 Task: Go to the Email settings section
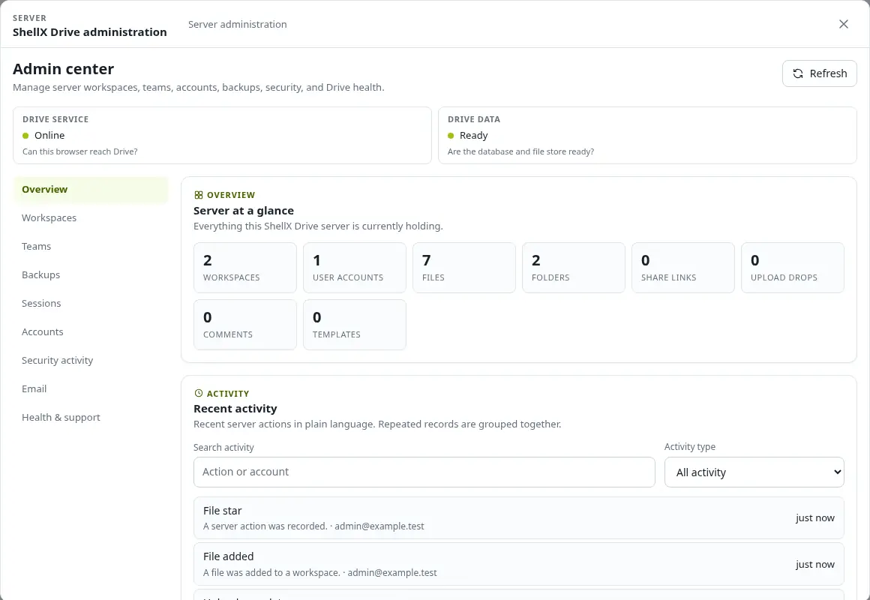point(91,388)
